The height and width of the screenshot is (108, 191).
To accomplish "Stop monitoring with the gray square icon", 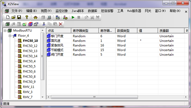I will (79, 17).
